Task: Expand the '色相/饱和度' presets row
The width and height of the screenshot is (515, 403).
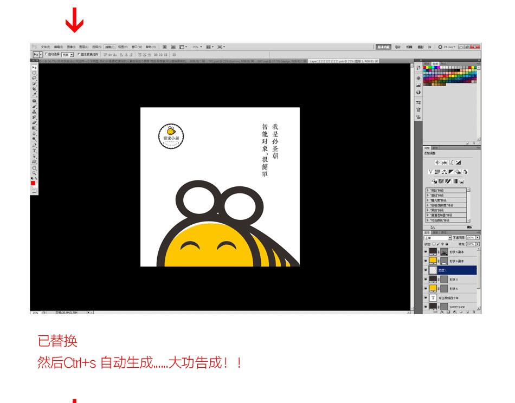Action: click(446, 205)
